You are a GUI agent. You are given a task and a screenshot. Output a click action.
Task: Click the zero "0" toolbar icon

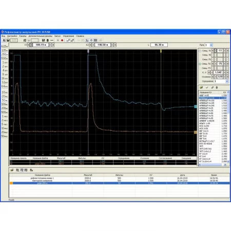[91, 41]
